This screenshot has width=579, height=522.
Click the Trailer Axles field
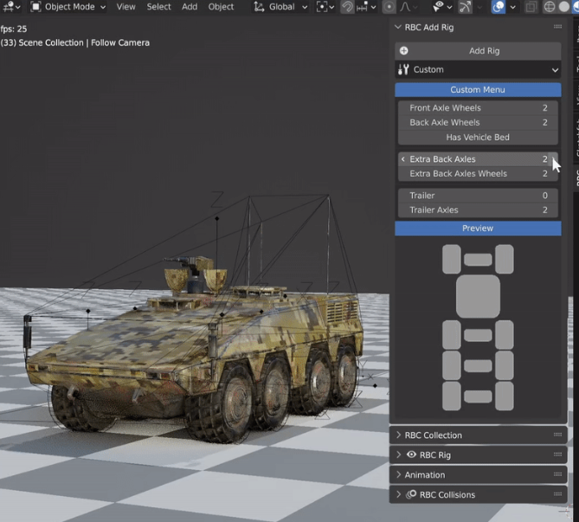tap(478, 209)
